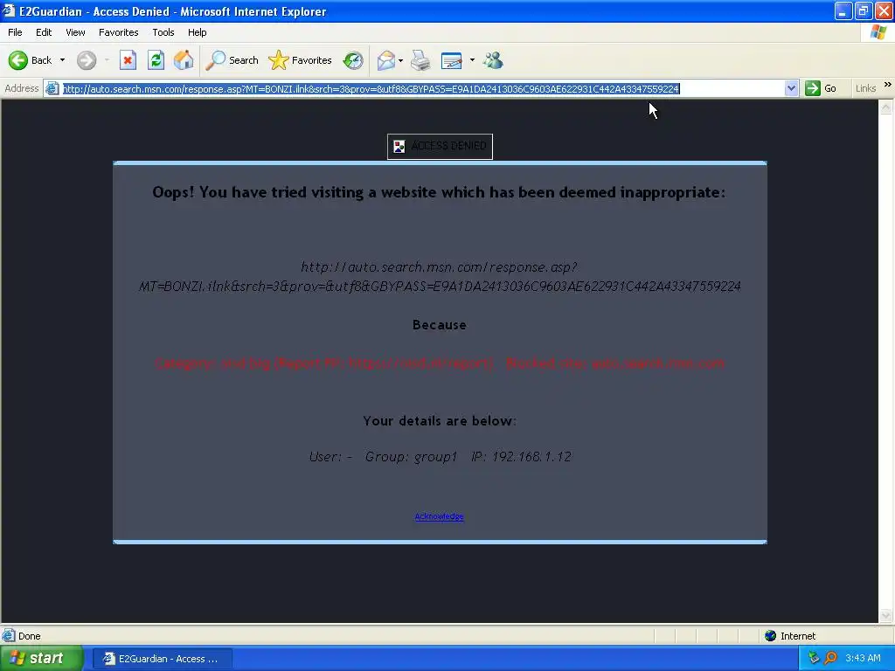Click the Links toolbar label

865,88
